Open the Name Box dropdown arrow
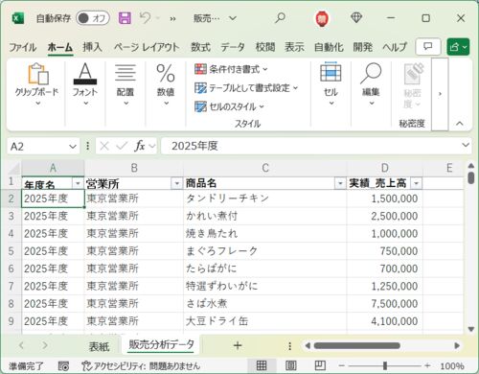The image size is (479, 374). (x=73, y=147)
